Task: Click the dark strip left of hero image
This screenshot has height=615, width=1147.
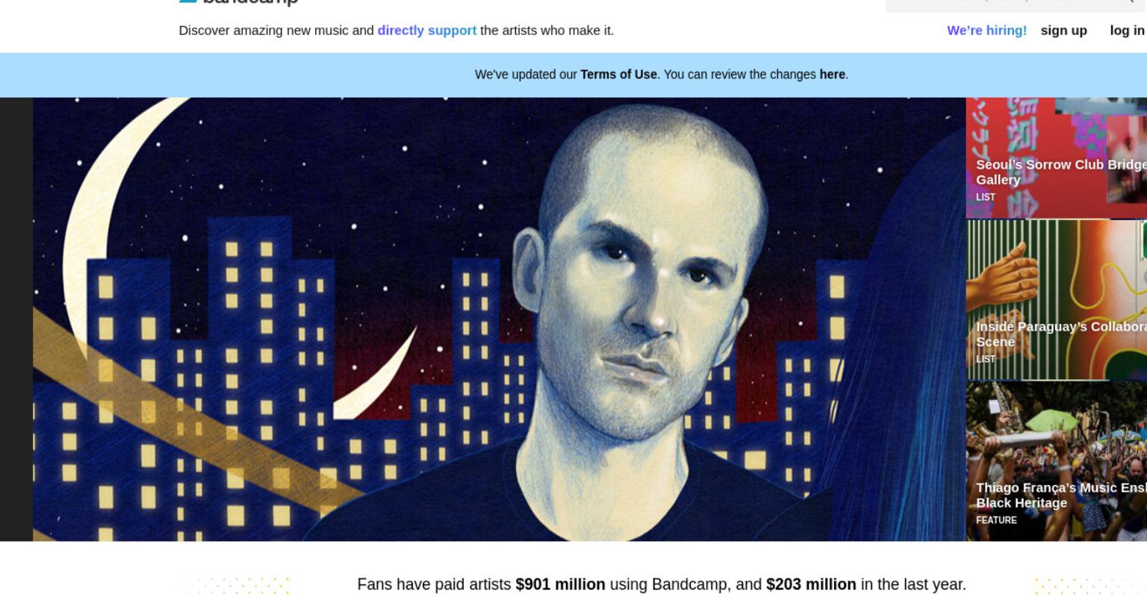Action: pyautogui.click(x=16, y=319)
